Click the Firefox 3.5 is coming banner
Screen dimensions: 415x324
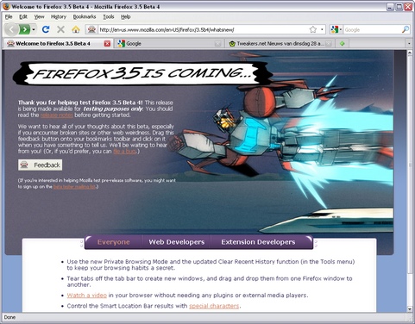pyautogui.click(x=142, y=73)
